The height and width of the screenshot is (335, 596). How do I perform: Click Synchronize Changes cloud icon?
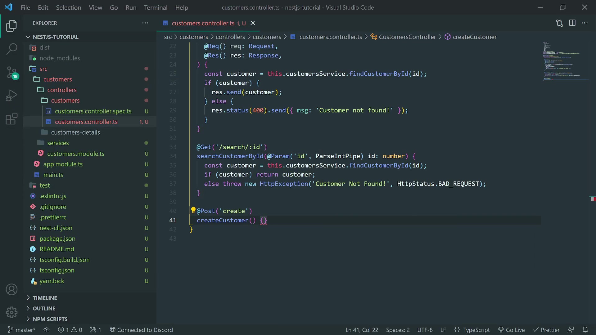pyautogui.click(x=46, y=330)
